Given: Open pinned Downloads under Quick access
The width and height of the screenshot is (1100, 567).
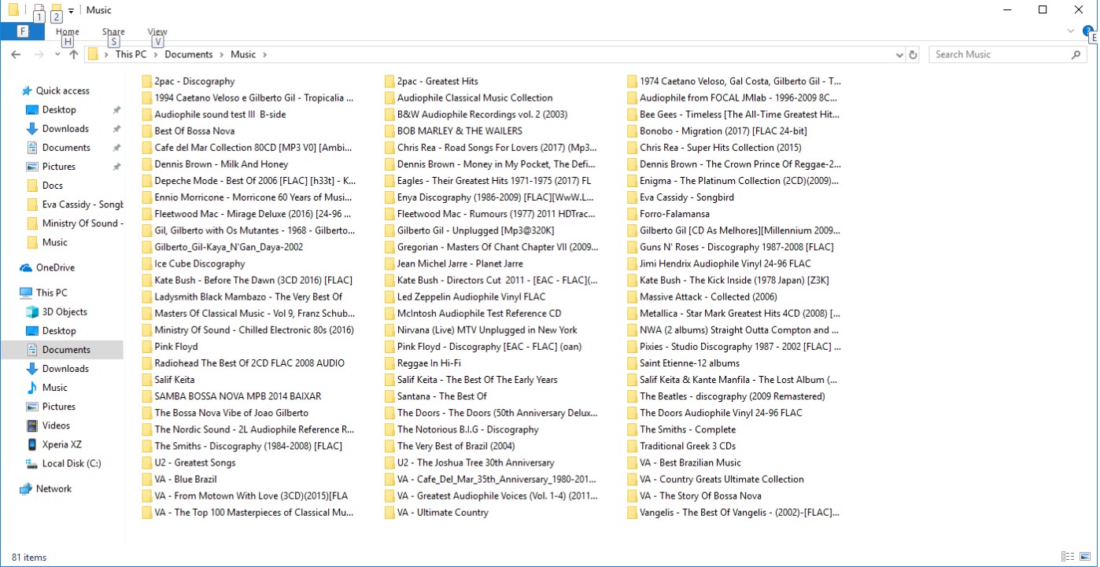Looking at the screenshot, I should pyautogui.click(x=65, y=128).
